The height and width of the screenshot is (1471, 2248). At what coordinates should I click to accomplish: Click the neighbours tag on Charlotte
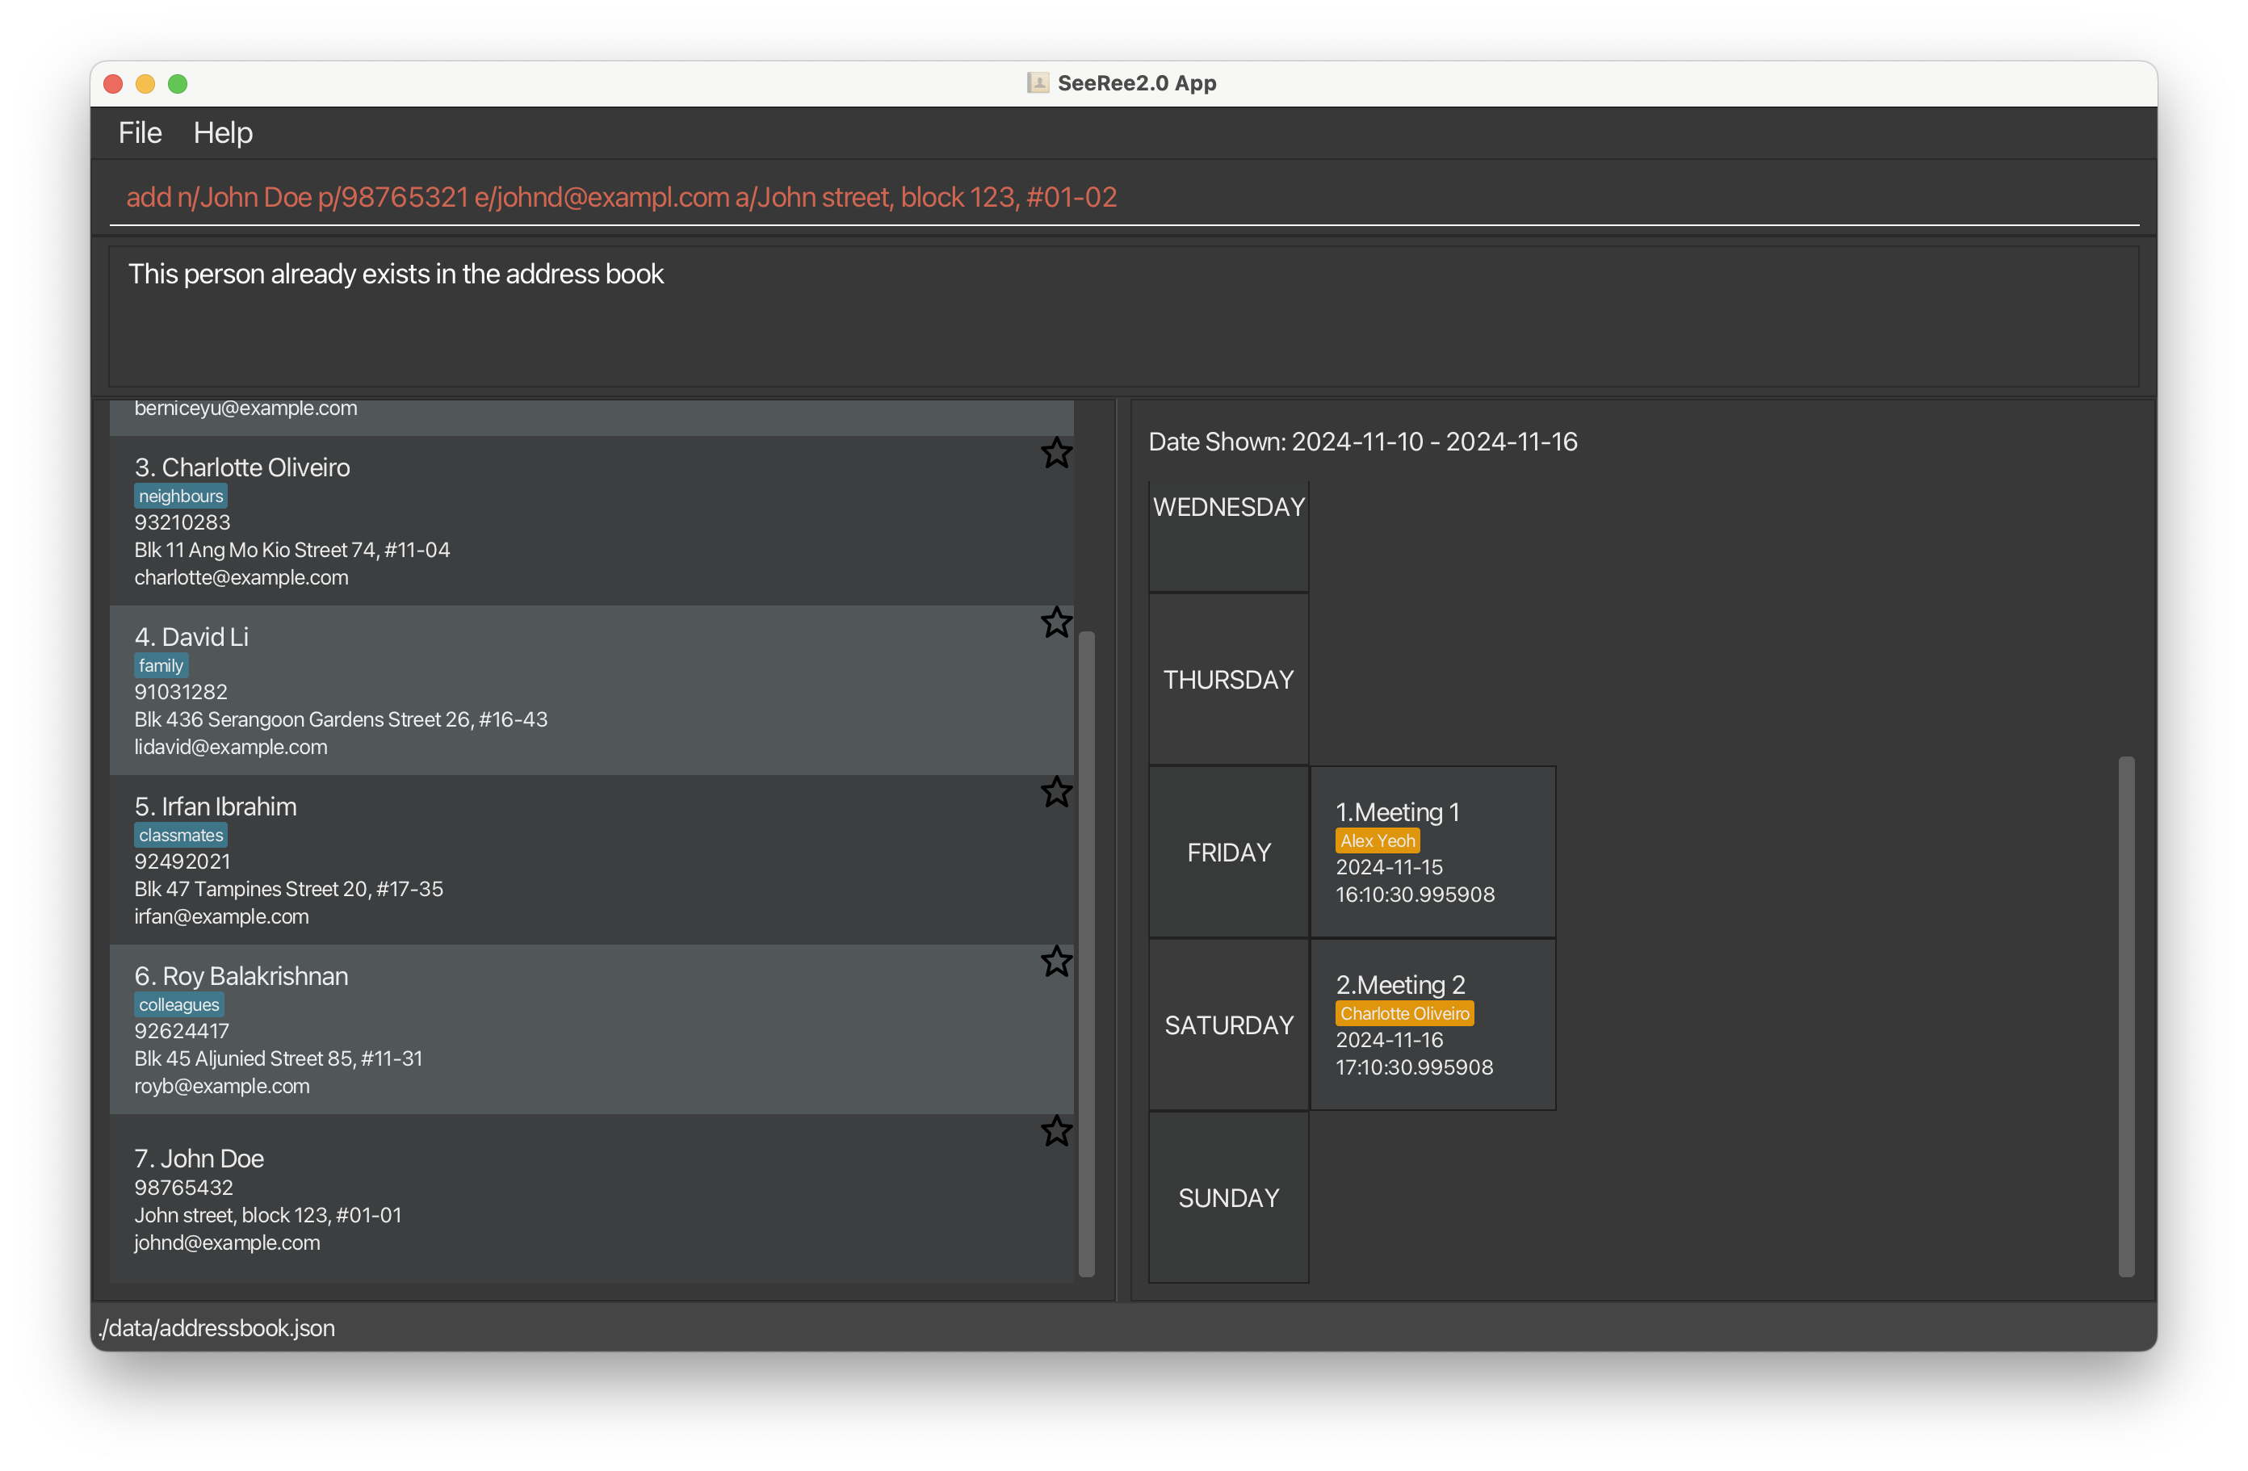tap(180, 496)
